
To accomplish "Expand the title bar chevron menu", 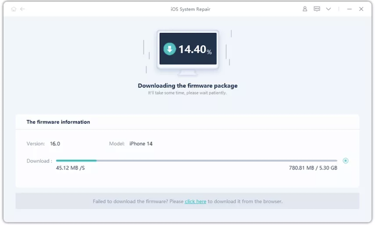I will (329, 9).
